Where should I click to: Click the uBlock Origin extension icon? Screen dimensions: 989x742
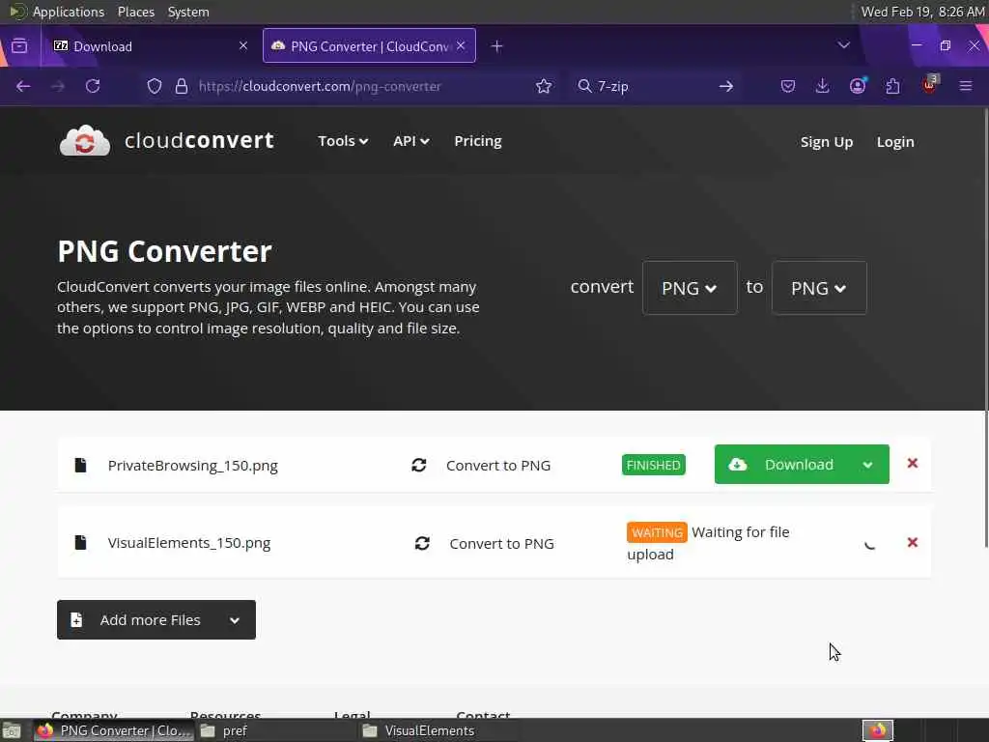[929, 85]
